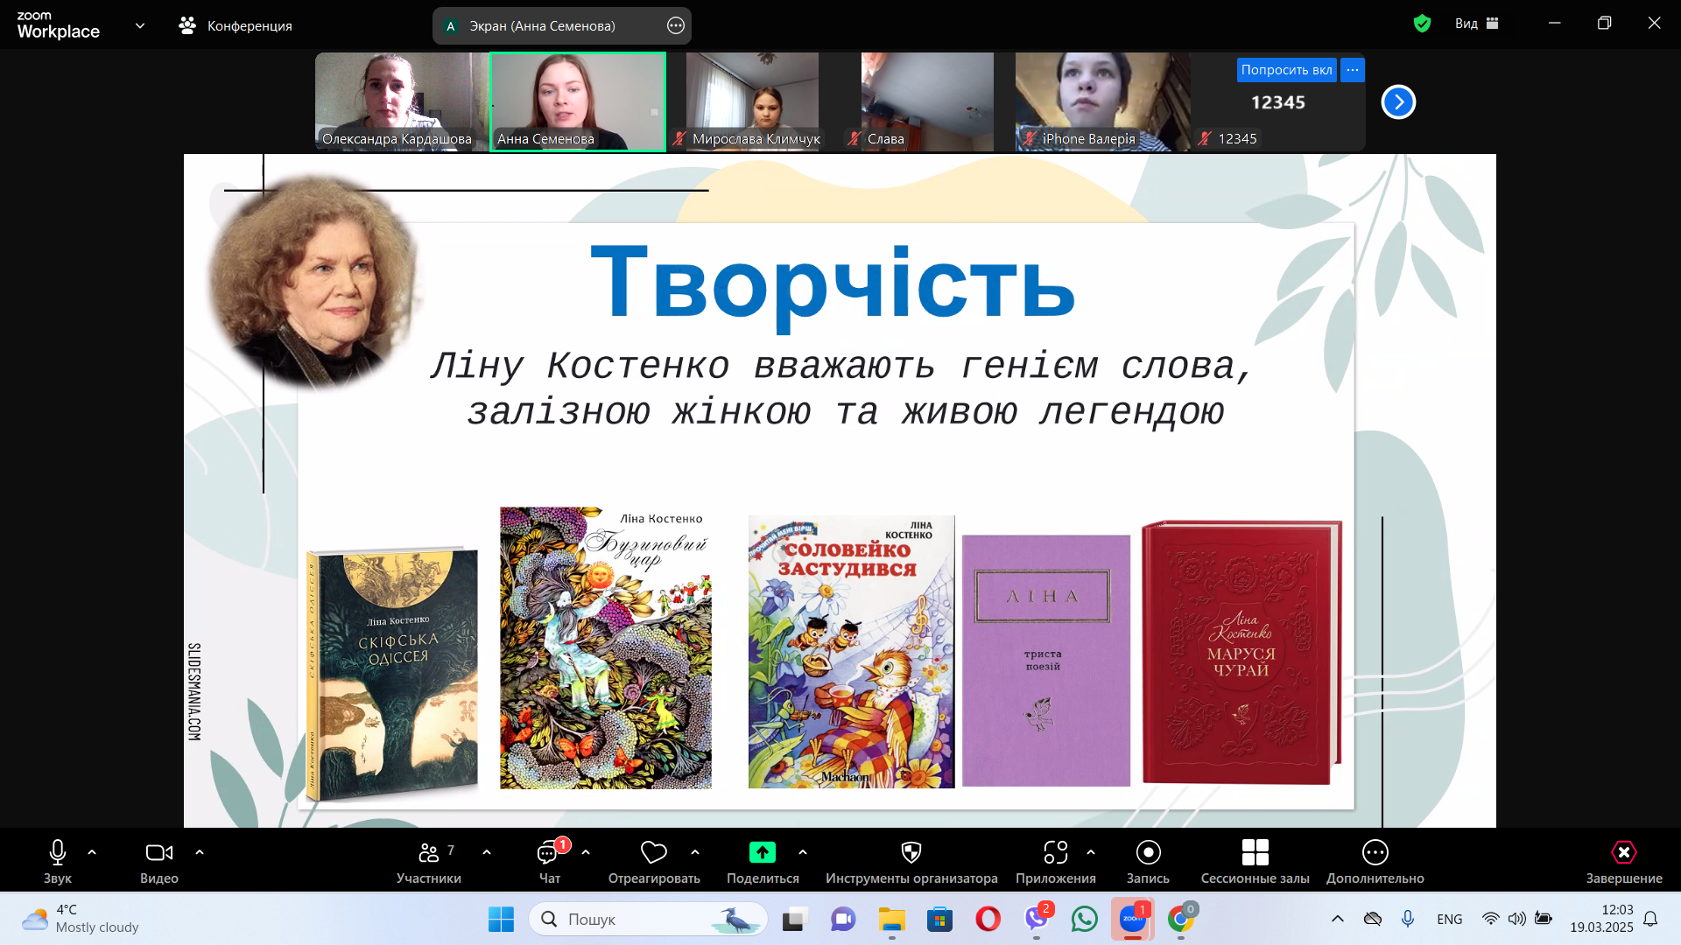Viewport: 1681px width, 945px height.
Task: Expand chat options arrow next to Чат
Action: click(x=586, y=852)
